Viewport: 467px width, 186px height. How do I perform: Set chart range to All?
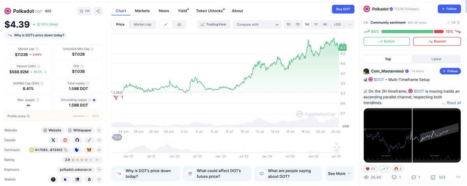coord(325,24)
